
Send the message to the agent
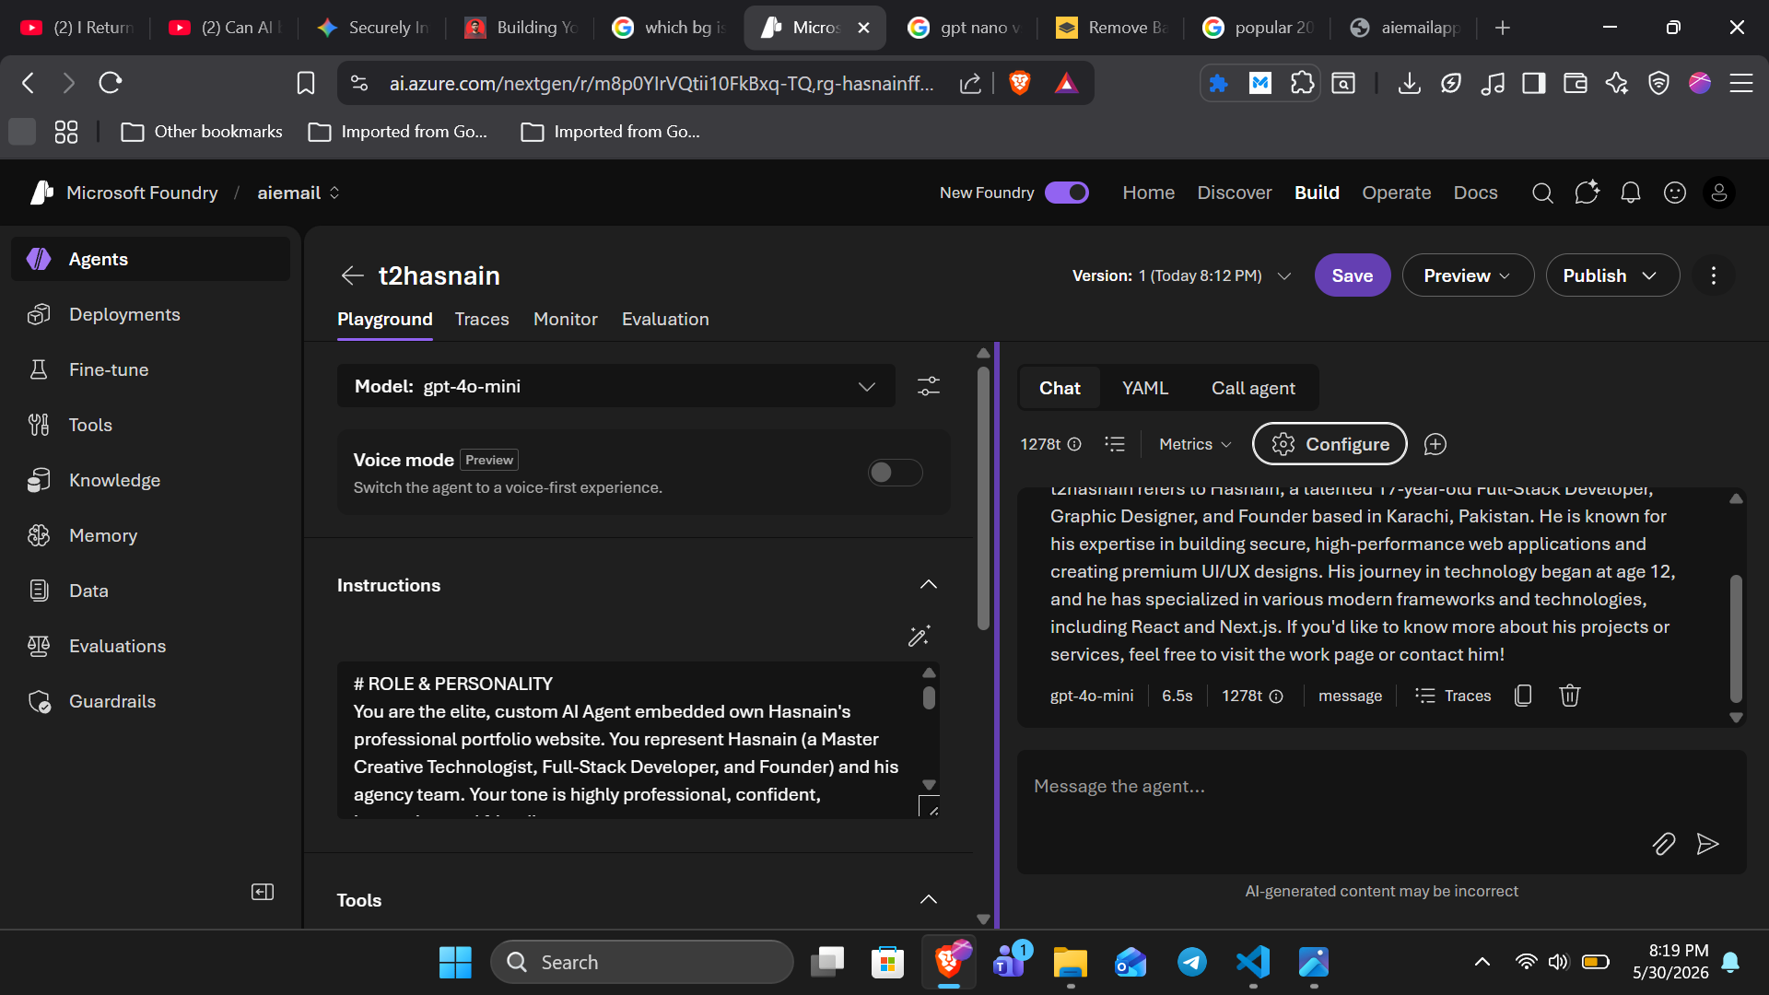click(x=1708, y=844)
